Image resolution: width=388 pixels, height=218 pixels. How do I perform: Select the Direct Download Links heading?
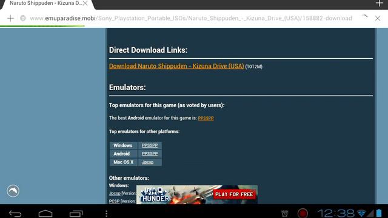coord(148,50)
